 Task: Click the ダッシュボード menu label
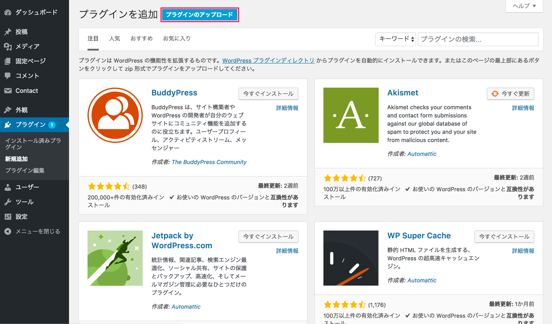pos(37,12)
